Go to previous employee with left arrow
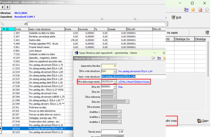Viewport: 211px width, 137px height. click(x=2, y=7)
